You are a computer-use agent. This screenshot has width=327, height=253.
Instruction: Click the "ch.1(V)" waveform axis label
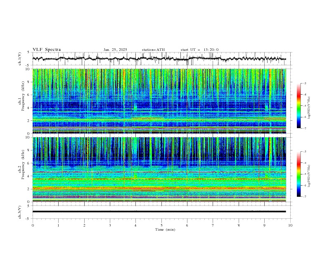[x=20, y=59]
